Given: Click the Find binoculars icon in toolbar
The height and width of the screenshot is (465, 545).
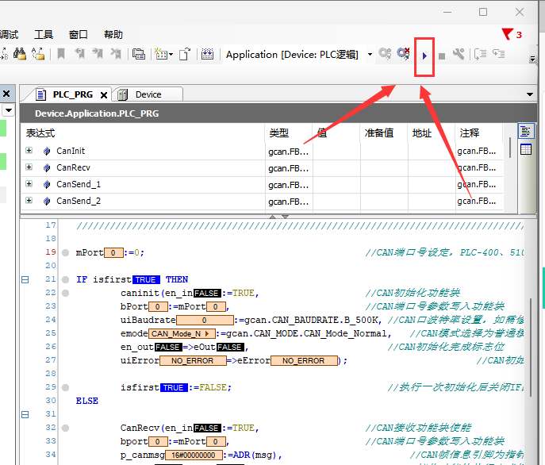Looking at the screenshot, I should [x=19, y=54].
